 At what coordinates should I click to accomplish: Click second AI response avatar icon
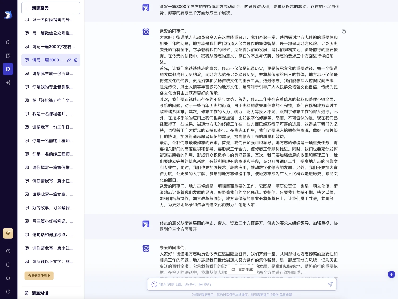[146, 248]
